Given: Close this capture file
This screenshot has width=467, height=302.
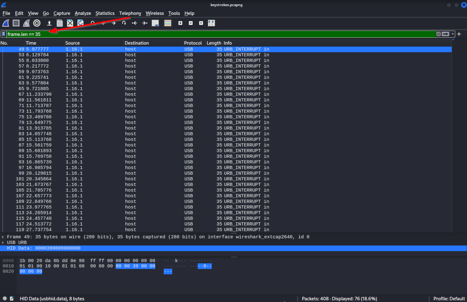Looking at the screenshot, I should 70,23.
